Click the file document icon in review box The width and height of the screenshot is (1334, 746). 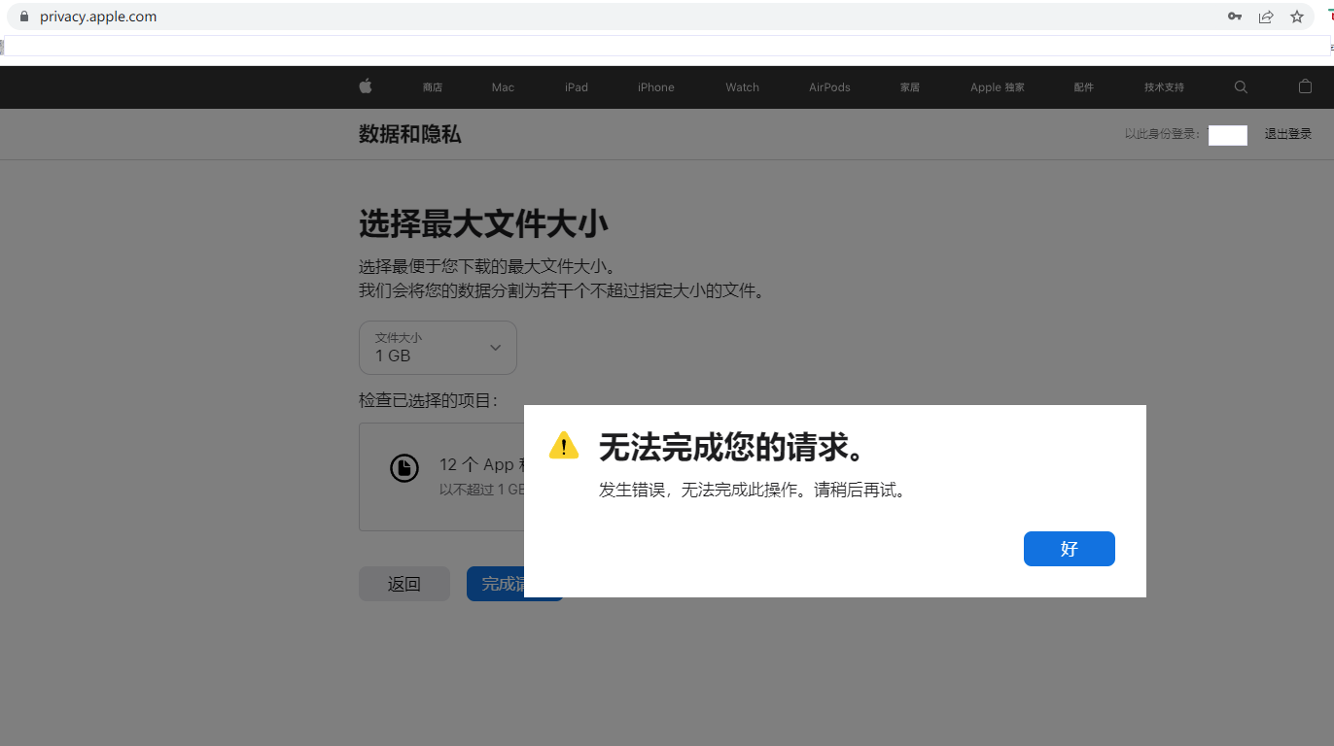pyautogui.click(x=404, y=467)
